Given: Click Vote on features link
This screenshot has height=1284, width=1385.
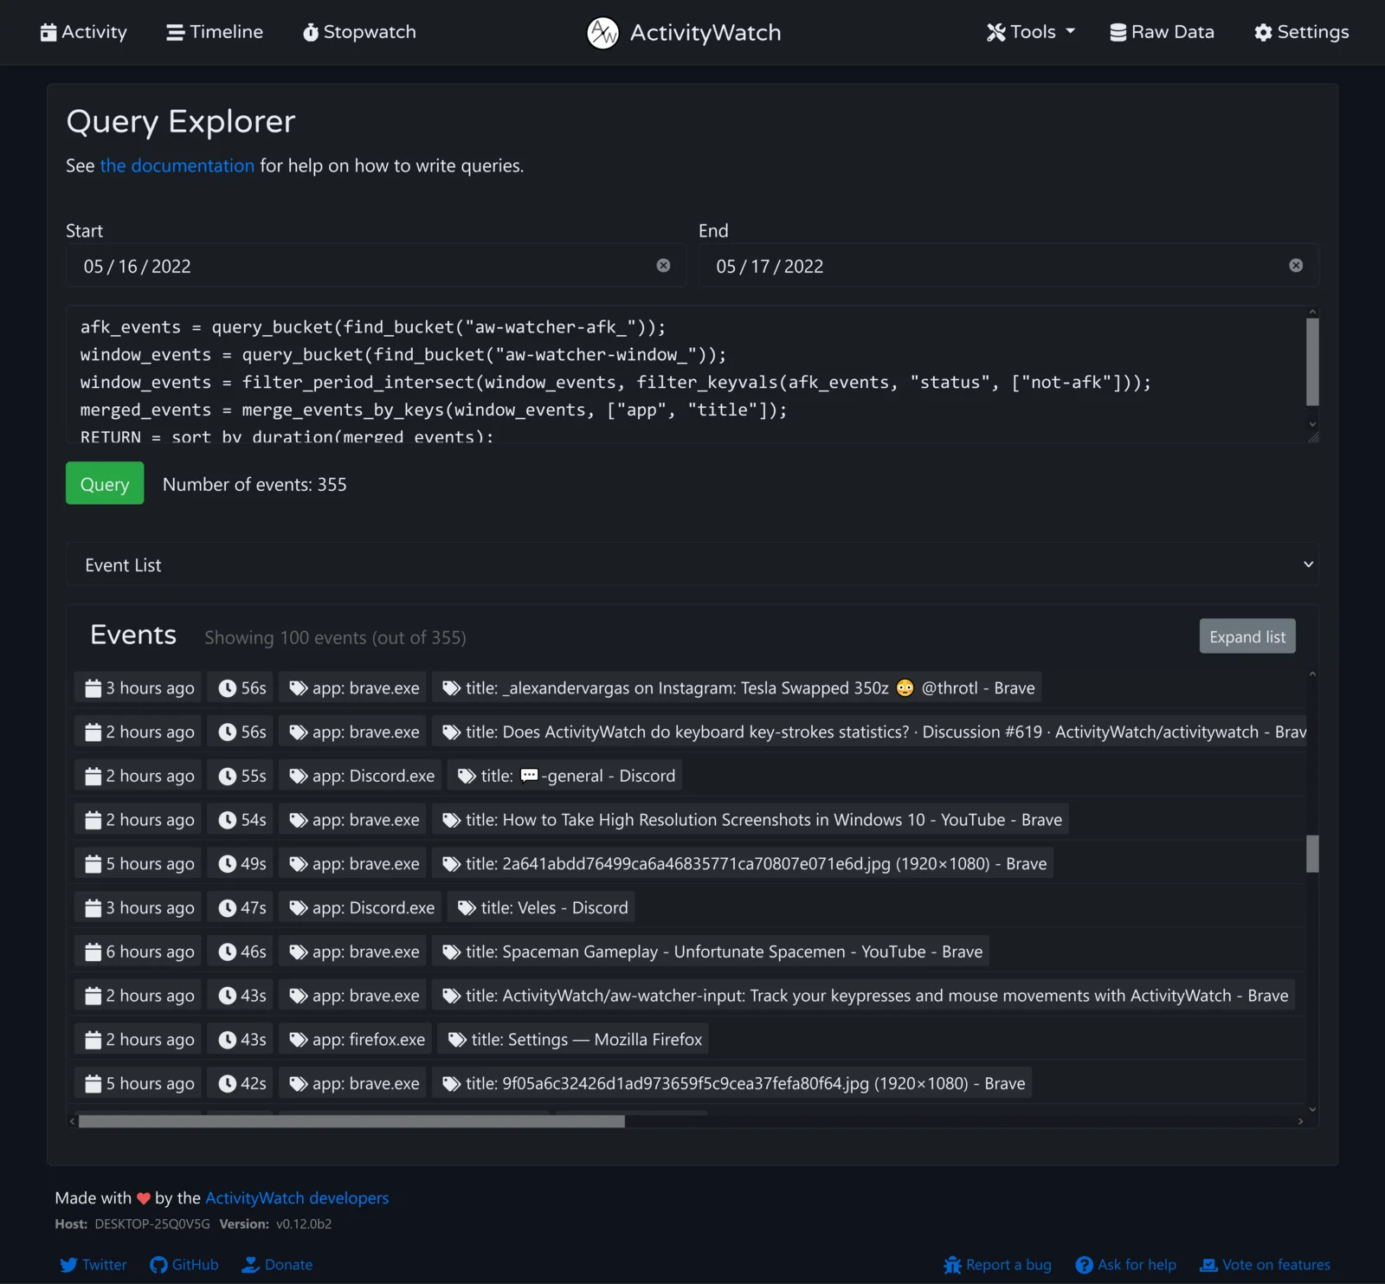Looking at the screenshot, I should coord(1265,1265).
